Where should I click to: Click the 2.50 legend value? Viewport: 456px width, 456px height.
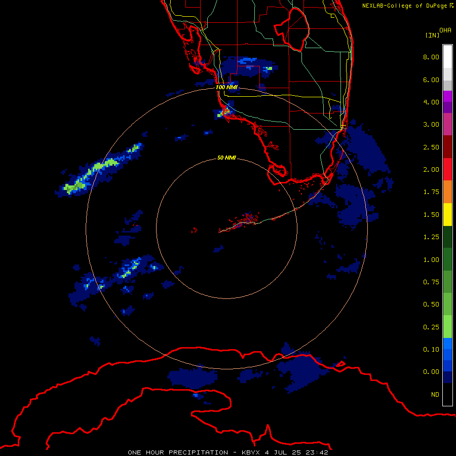click(x=431, y=147)
